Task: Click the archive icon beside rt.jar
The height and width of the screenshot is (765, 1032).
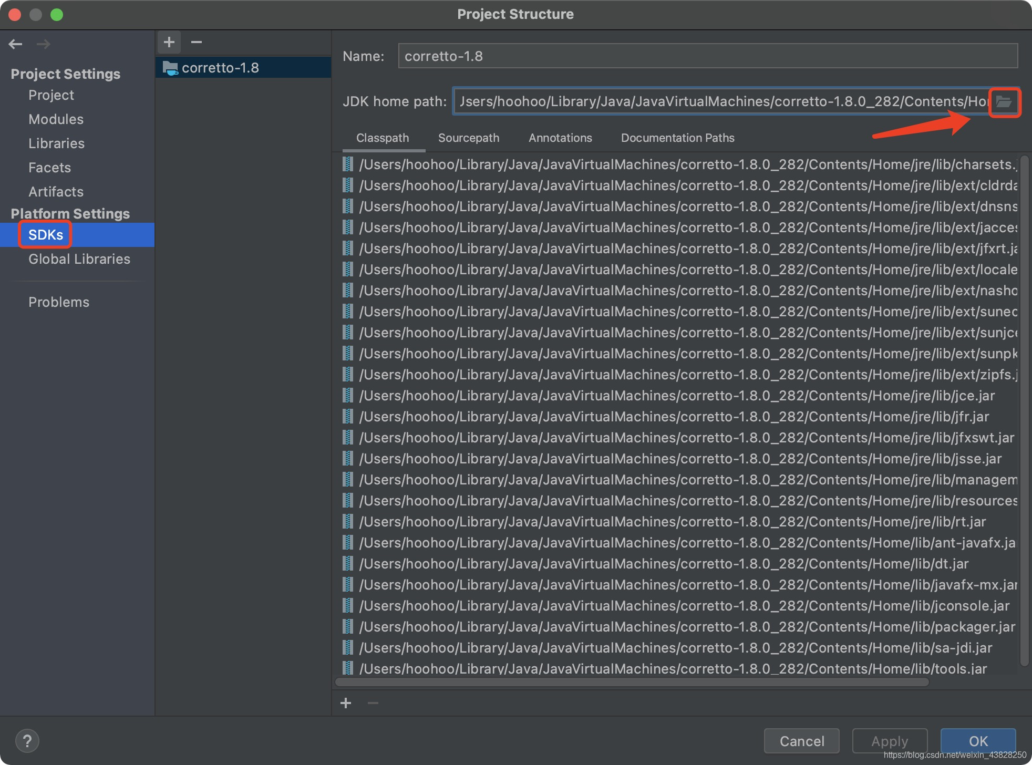Action: (x=348, y=522)
